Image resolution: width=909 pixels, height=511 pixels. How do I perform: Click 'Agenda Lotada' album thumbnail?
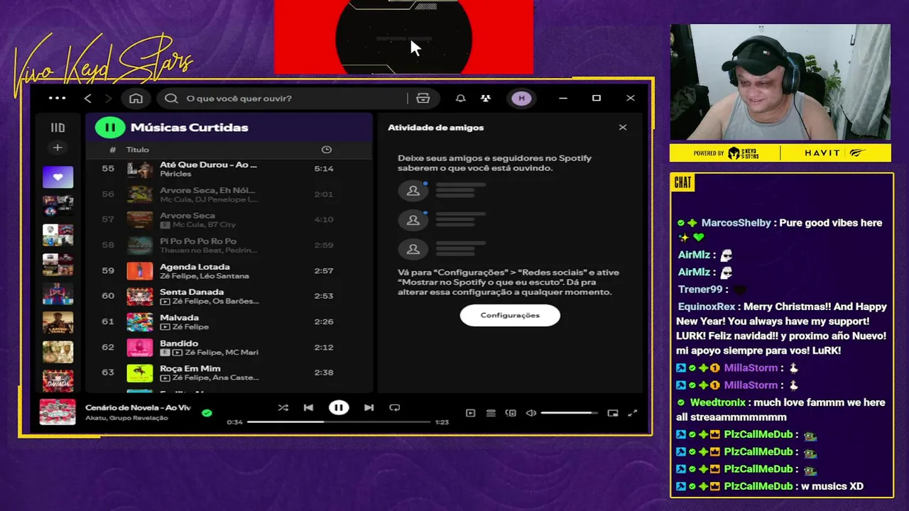click(x=140, y=271)
